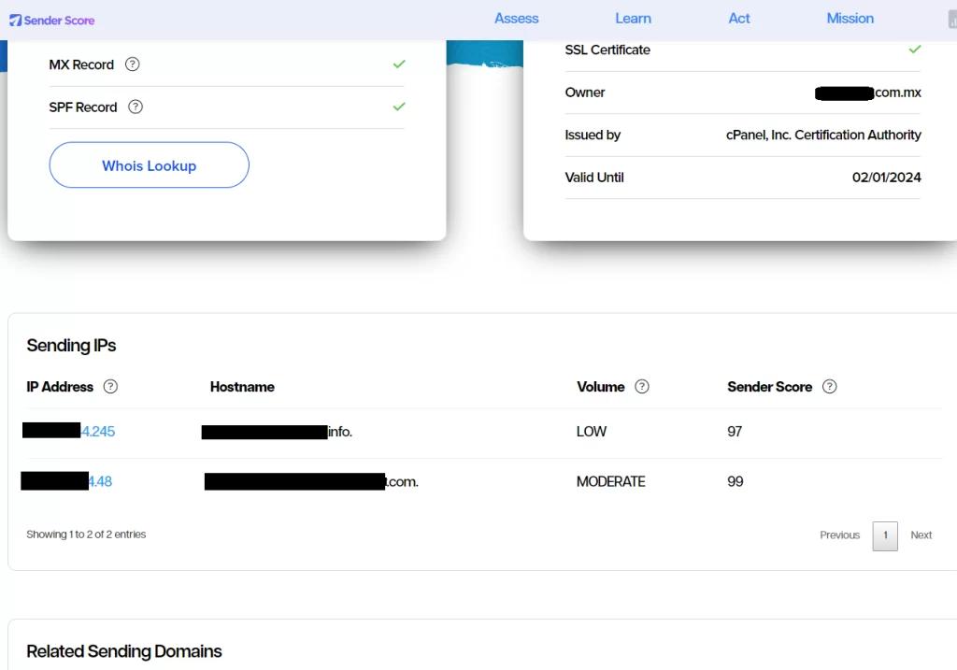Open the Sender Score logo home link
Image resolution: width=957 pixels, height=670 pixels.
click(52, 21)
